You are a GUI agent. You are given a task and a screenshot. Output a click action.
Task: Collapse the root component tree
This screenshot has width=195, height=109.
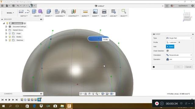tap(4, 23)
